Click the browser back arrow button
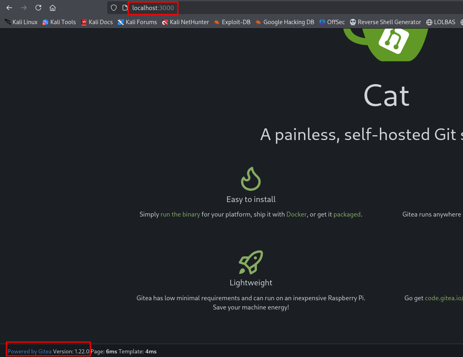 [9, 8]
